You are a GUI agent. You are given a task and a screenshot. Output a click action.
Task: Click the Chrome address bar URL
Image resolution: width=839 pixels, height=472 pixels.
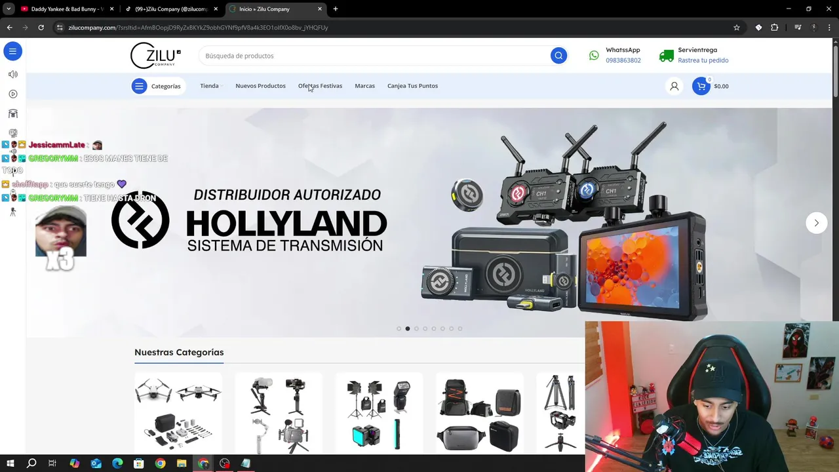[x=198, y=28]
